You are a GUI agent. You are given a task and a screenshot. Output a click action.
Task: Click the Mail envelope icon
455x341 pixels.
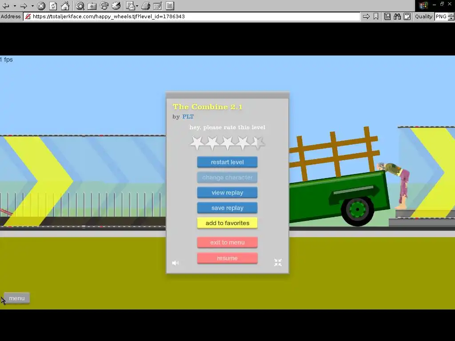pyautogui.click(x=131, y=6)
